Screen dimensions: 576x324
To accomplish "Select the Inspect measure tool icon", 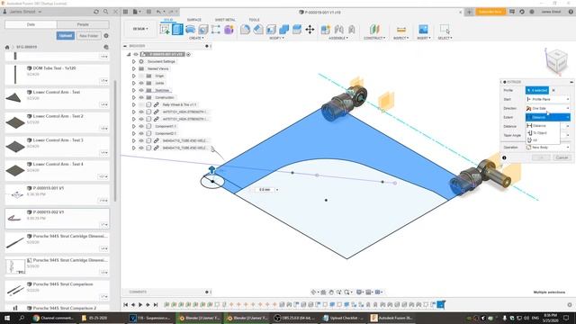I will pyautogui.click(x=401, y=29).
